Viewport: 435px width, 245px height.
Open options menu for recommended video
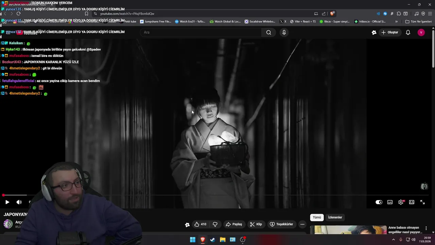pyautogui.click(x=426, y=228)
